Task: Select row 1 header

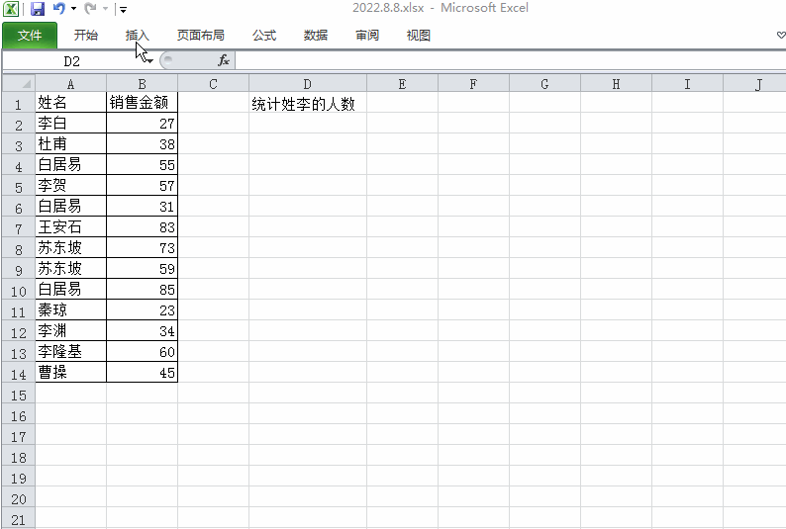Action: tap(19, 103)
